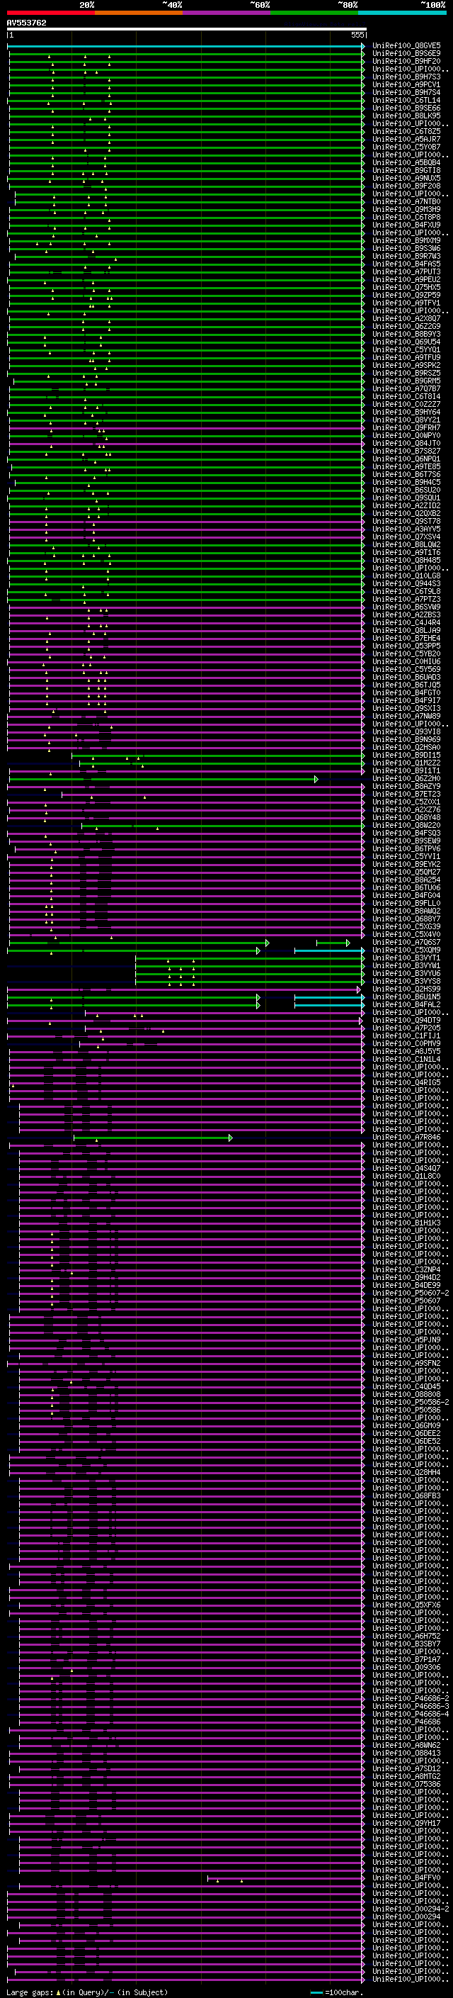Open hit UniRef100_B8LK95
This screenshot has width=453, height=1998.
pyautogui.click(x=406, y=116)
